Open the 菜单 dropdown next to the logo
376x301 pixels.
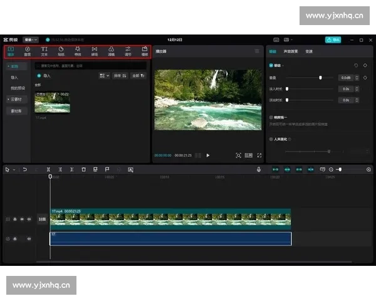(x=30, y=40)
